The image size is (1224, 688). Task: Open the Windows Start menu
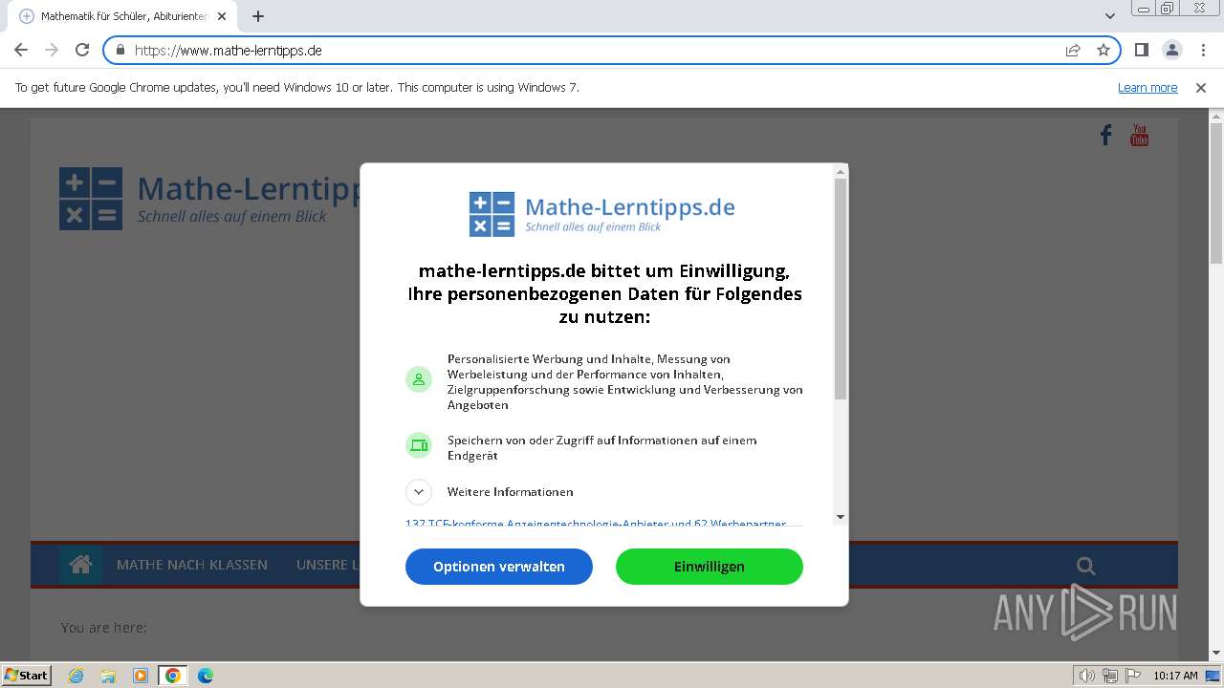26,676
